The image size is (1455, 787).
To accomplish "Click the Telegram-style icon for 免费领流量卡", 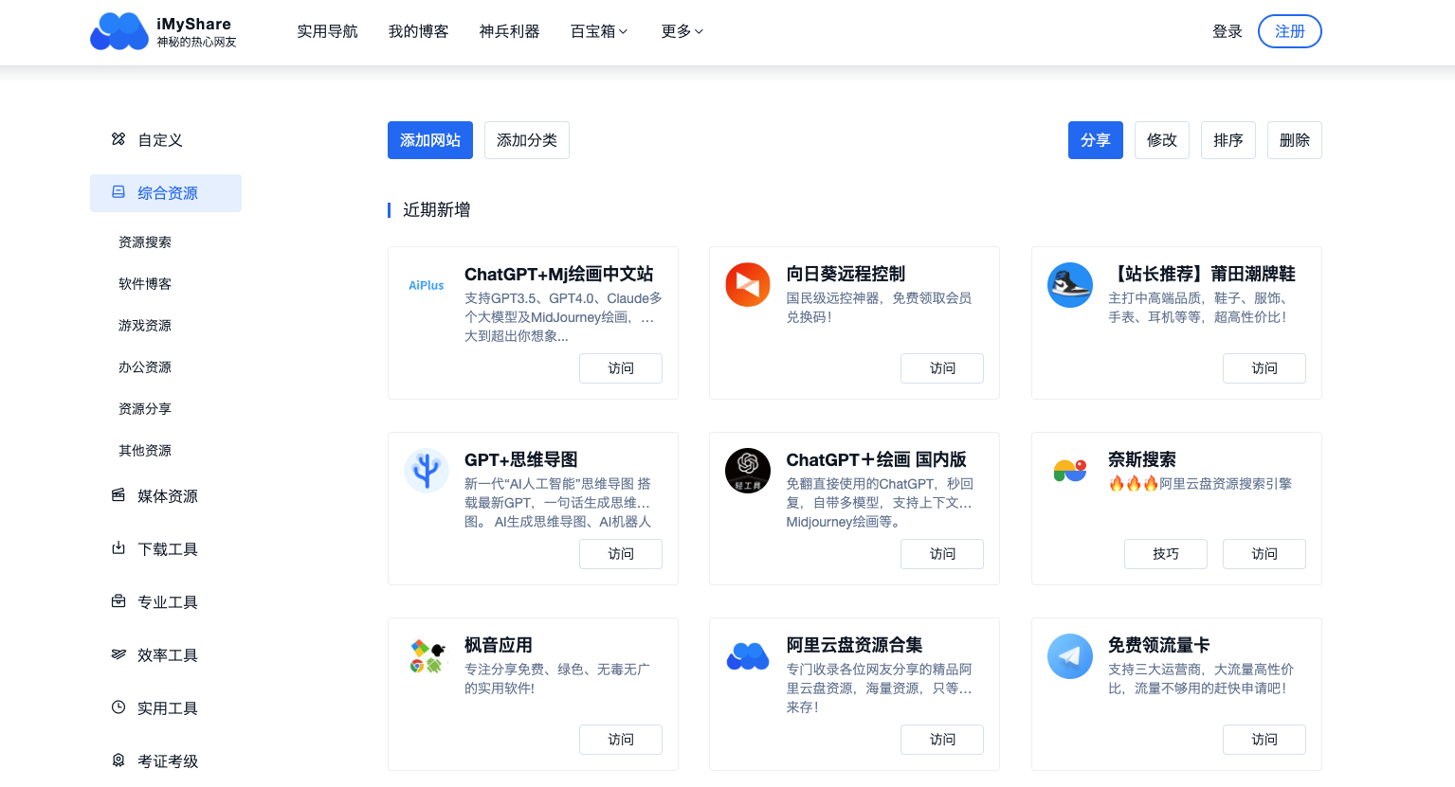I will (1070, 656).
